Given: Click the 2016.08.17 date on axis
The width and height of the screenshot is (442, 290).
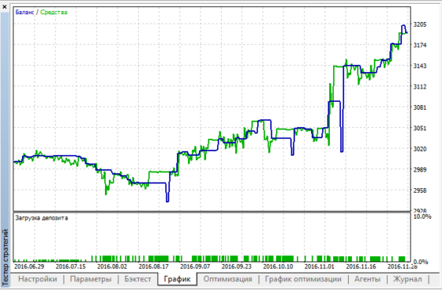Looking at the screenshot, I should 153,266.
